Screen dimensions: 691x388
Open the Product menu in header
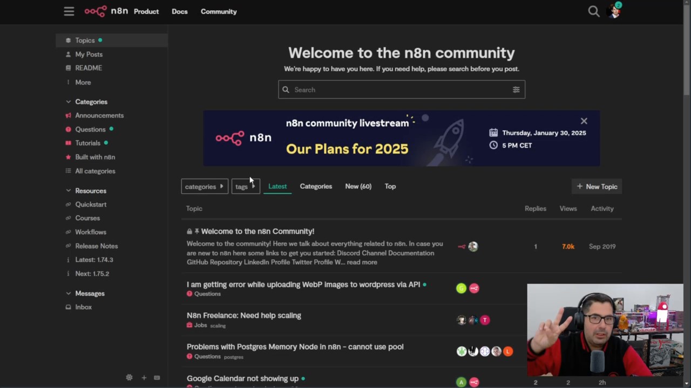point(146,11)
